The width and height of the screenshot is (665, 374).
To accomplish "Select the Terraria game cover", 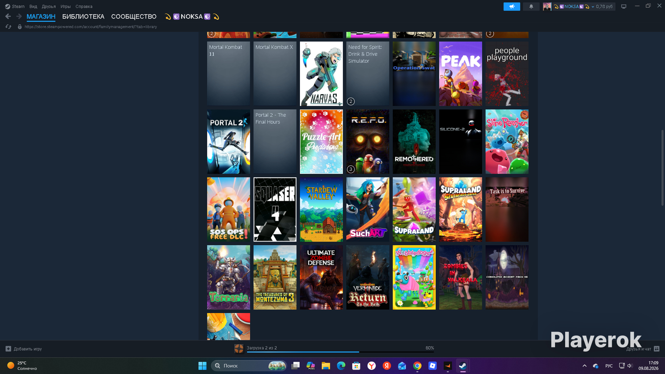I will coord(229,278).
